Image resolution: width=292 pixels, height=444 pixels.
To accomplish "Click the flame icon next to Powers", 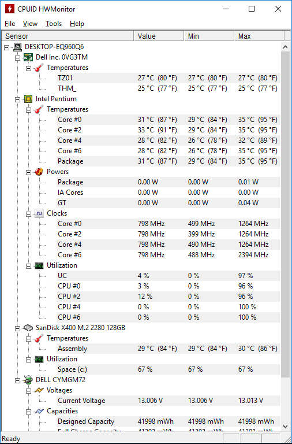I will pos(39,172).
